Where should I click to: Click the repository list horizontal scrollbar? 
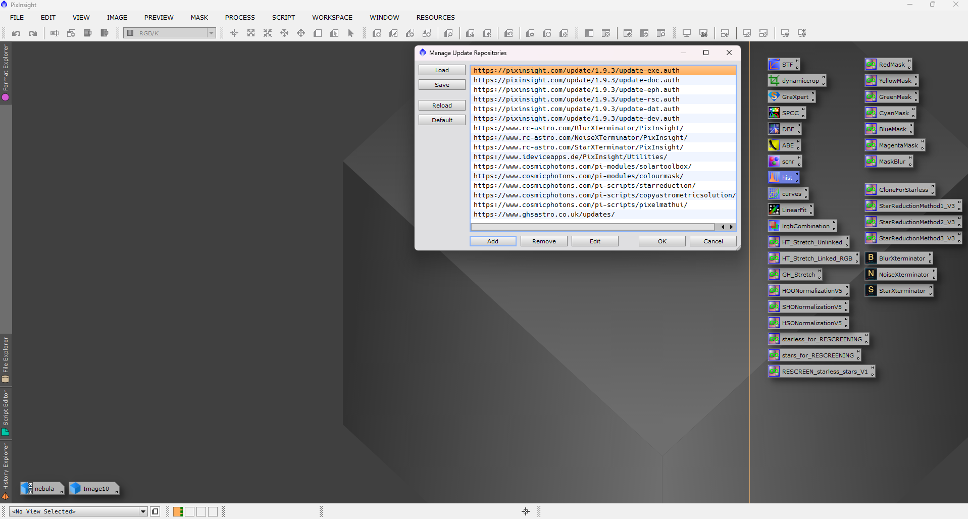point(592,227)
